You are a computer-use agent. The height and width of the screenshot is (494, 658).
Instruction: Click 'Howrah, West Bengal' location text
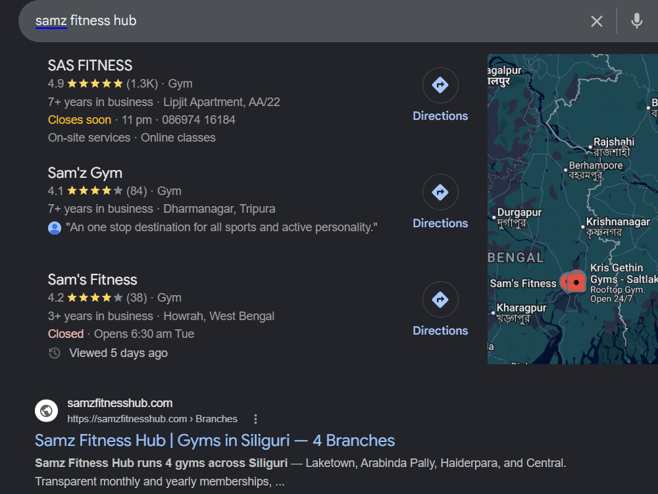coord(218,316)
